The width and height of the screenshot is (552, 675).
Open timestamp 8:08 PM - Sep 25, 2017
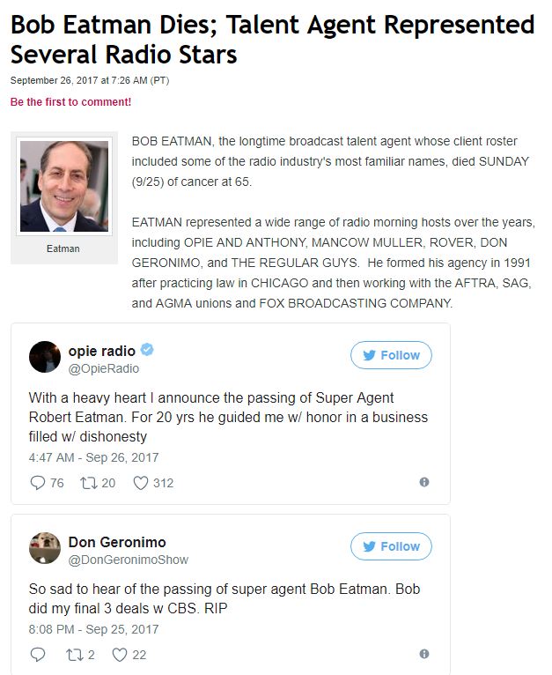(x=94, y=629)
